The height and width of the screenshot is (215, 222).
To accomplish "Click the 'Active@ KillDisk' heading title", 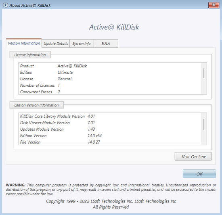I will (x=114, y=27).
